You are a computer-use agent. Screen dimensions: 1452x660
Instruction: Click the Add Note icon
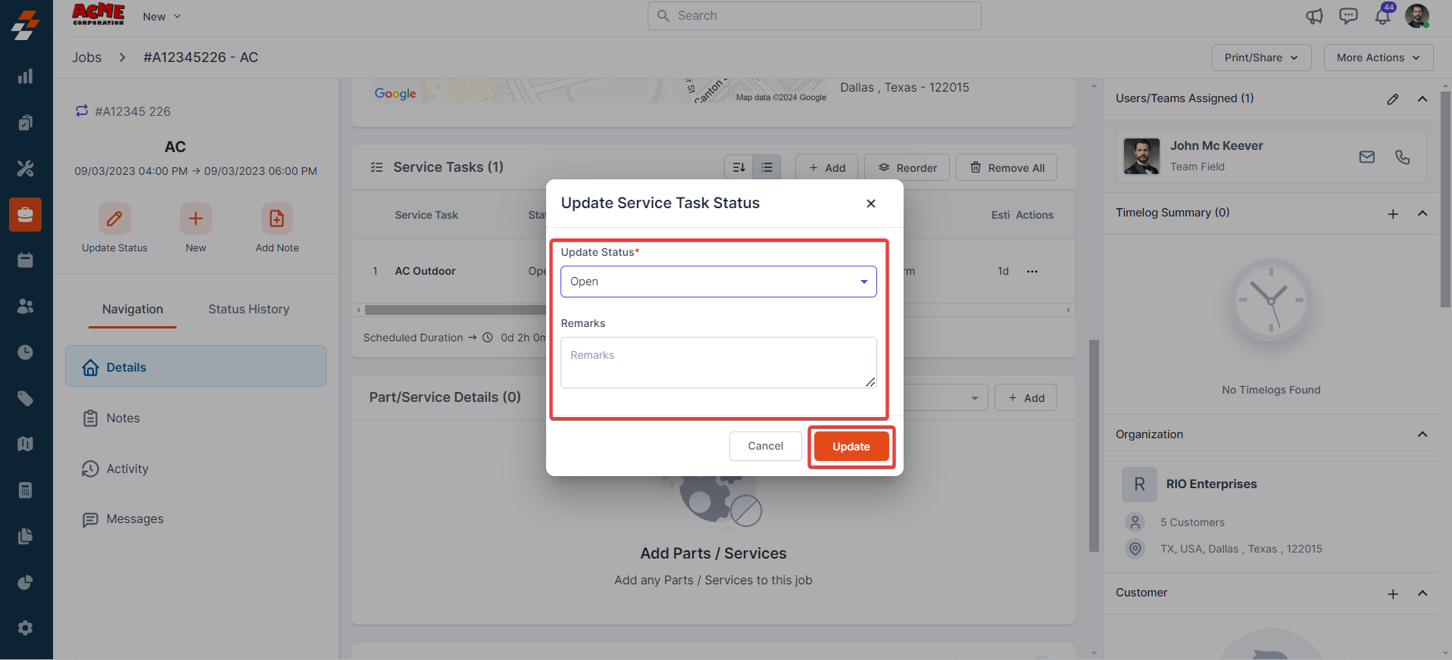pos(276,219)
